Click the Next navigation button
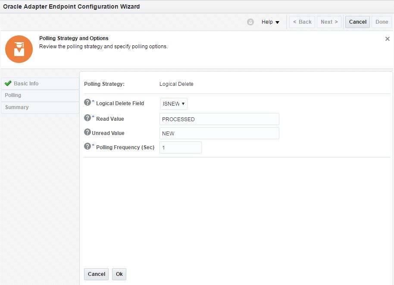394x285 pixels. click(x=329, y=22)
